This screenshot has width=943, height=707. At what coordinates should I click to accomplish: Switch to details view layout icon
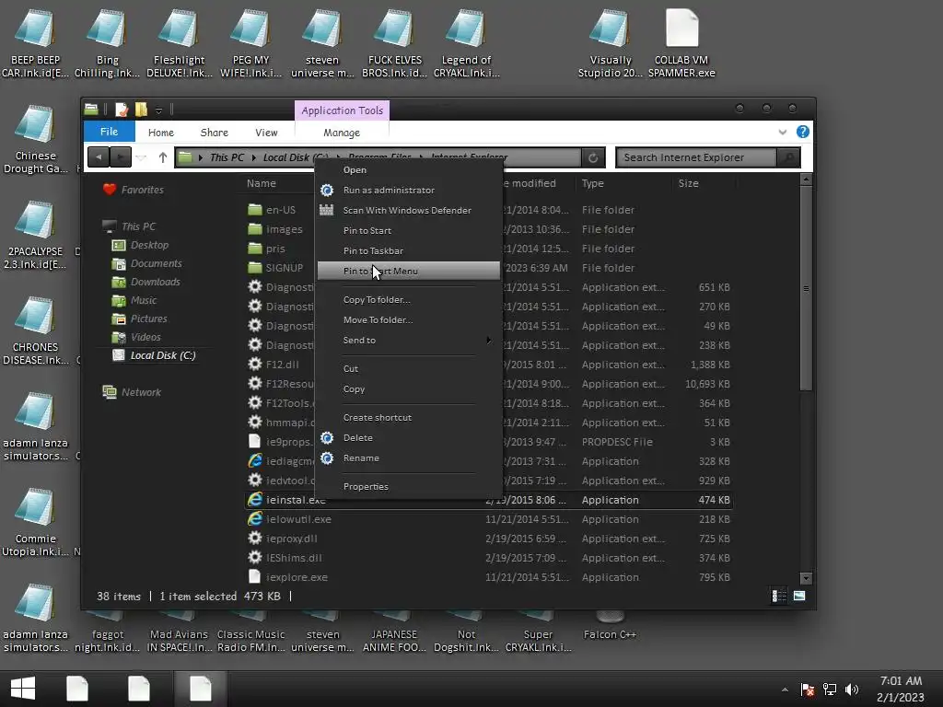(x=779, y=596)
